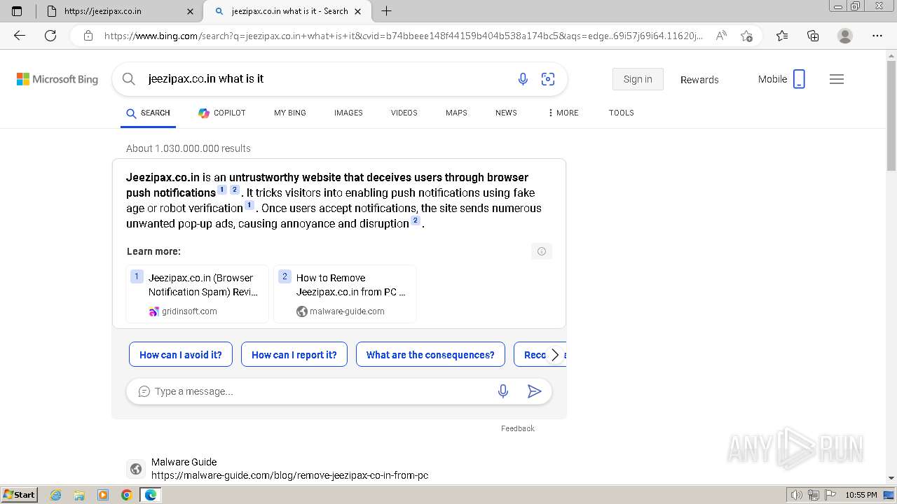Switch to MAPS results
Viewport: 897px width, 504px height.
[456, 113]
